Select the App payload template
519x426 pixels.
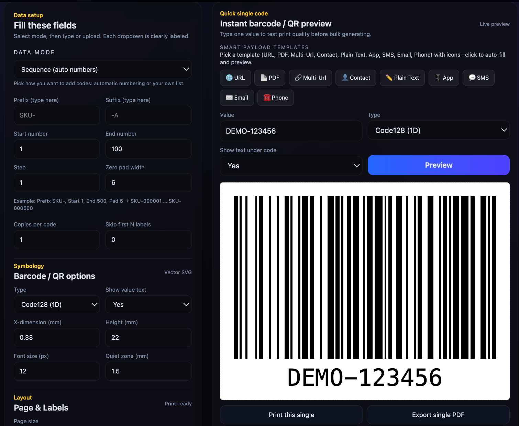pos(444,78)
